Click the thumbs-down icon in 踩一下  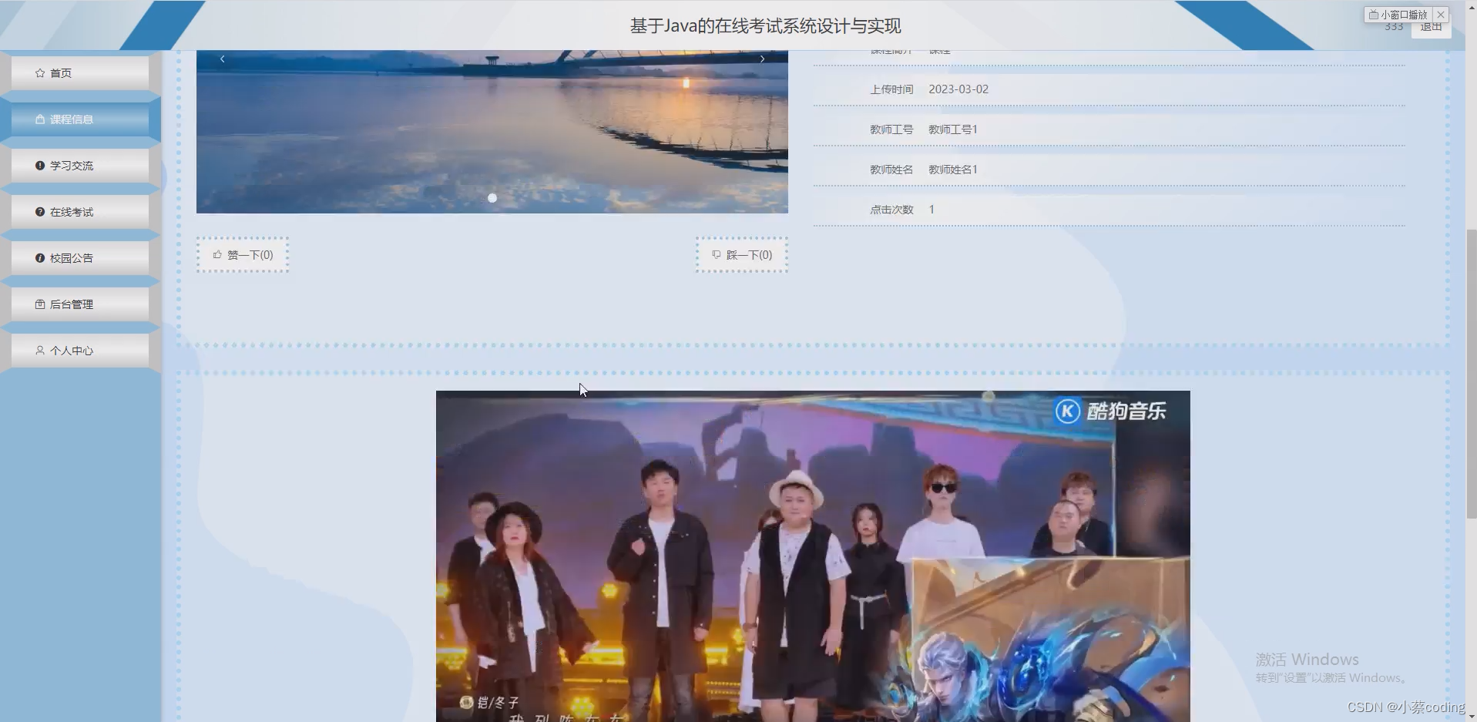(x=717, y=254)
